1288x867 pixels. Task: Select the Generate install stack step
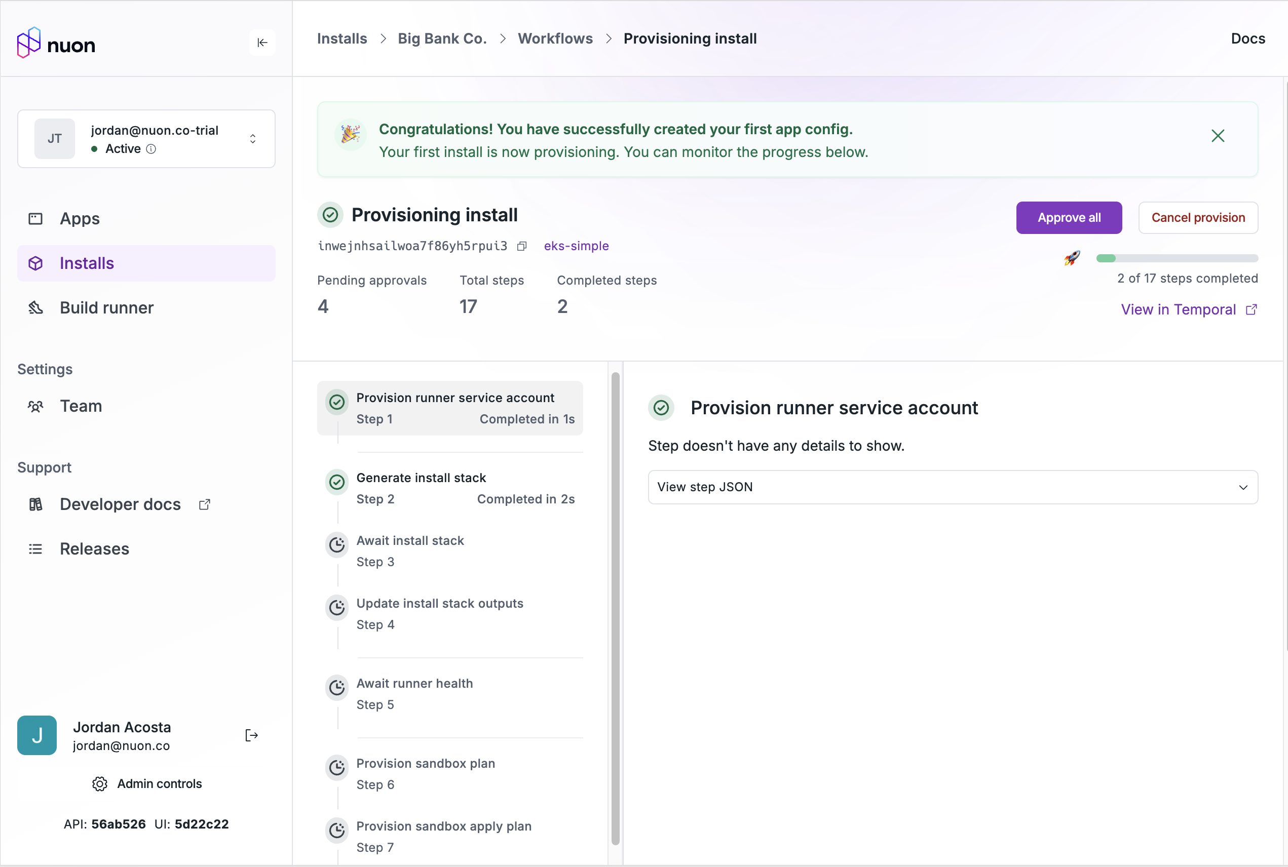pyautogui.click(x=450, y=488)
